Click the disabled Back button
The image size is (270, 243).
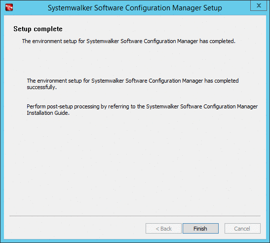pyautogui.click(x=163, y=228)
